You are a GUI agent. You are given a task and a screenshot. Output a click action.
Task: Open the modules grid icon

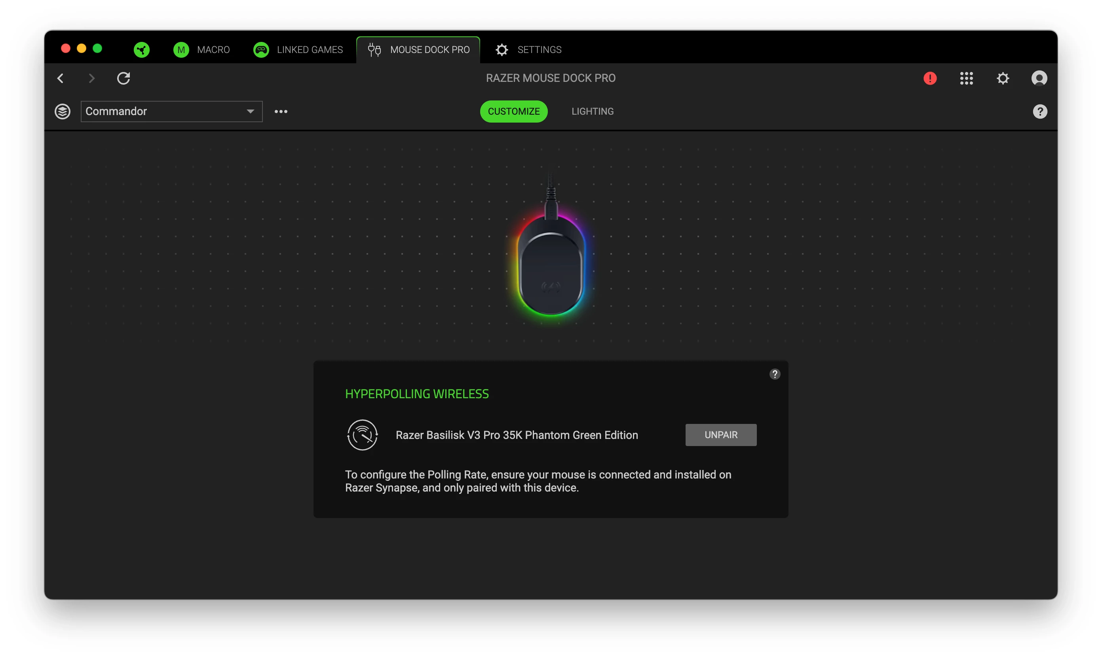[966, 78]
